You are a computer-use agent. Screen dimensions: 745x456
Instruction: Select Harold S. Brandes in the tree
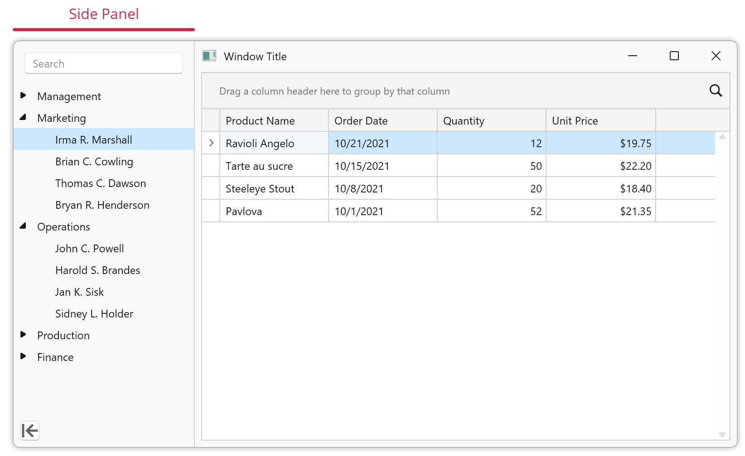tap(97, 270)
